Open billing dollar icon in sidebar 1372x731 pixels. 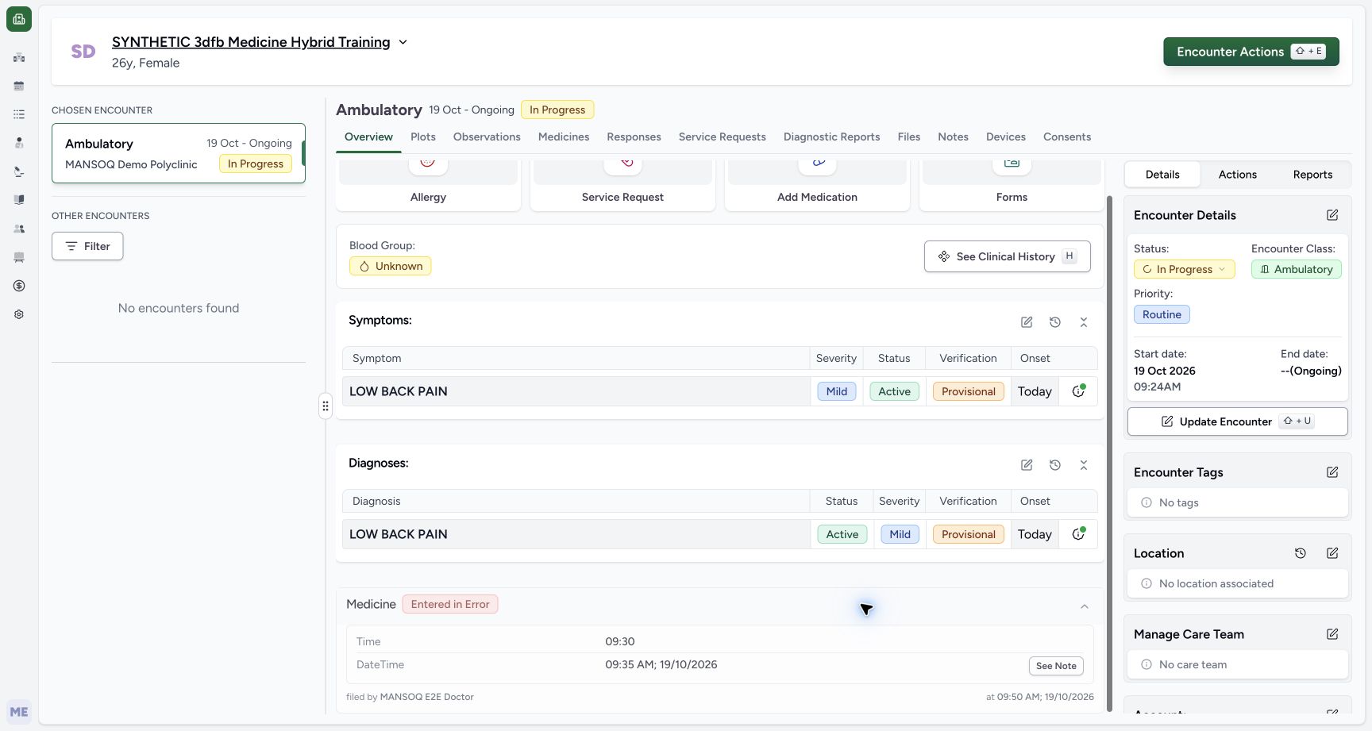[x=19, y=286]
